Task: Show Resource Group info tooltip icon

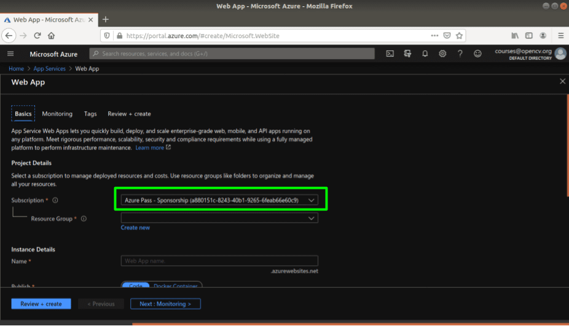Action: point(84,219)
